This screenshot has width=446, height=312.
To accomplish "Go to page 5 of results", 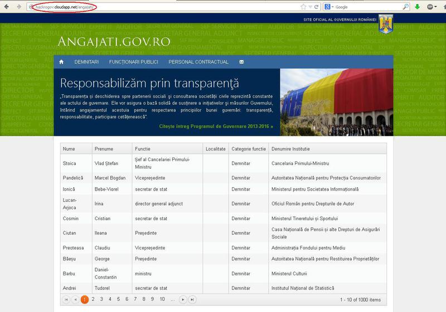I will (x=118, y=299).
